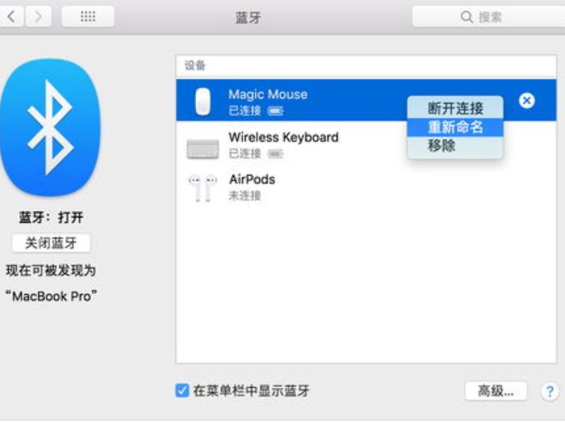Click the AirPods device icon
This screenshot has height=423, width=565.
[x=203, y=188]
